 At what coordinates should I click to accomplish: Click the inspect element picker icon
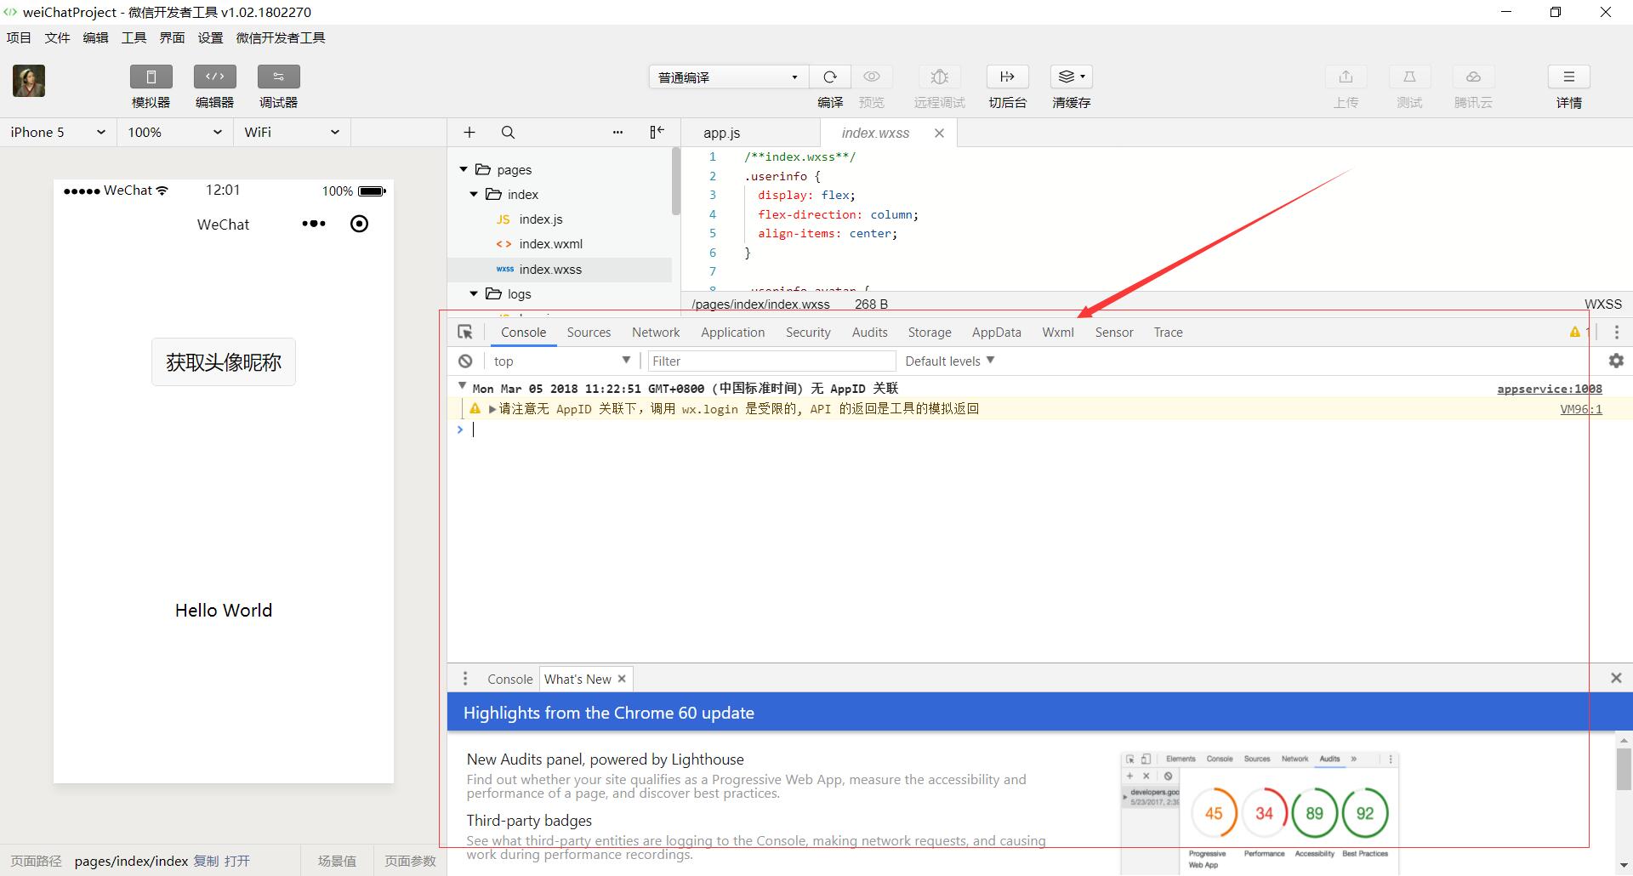coord(465,332)
